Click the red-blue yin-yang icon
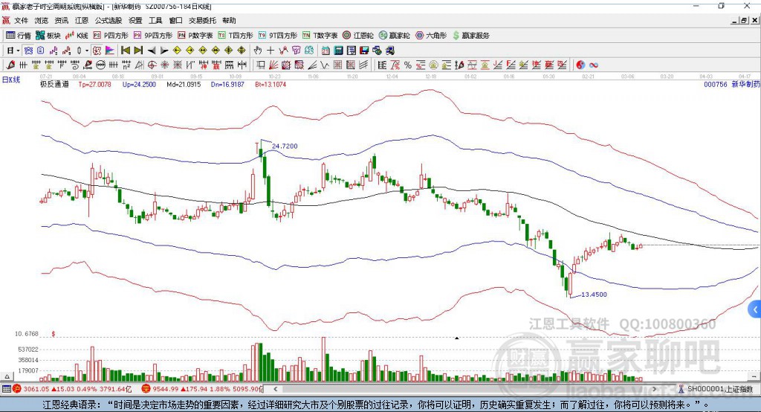Viewport: 761px width, 412px height. [580, 65]
